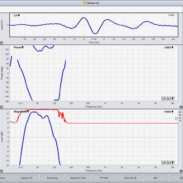Open the 1/6 Oct smoothing menu in Phase plot
This screenshot has height=183, width=183.
pos(168,98)
